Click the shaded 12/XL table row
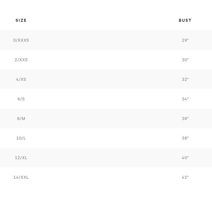Screen dimensions: 212x212 tap(106, 157)
